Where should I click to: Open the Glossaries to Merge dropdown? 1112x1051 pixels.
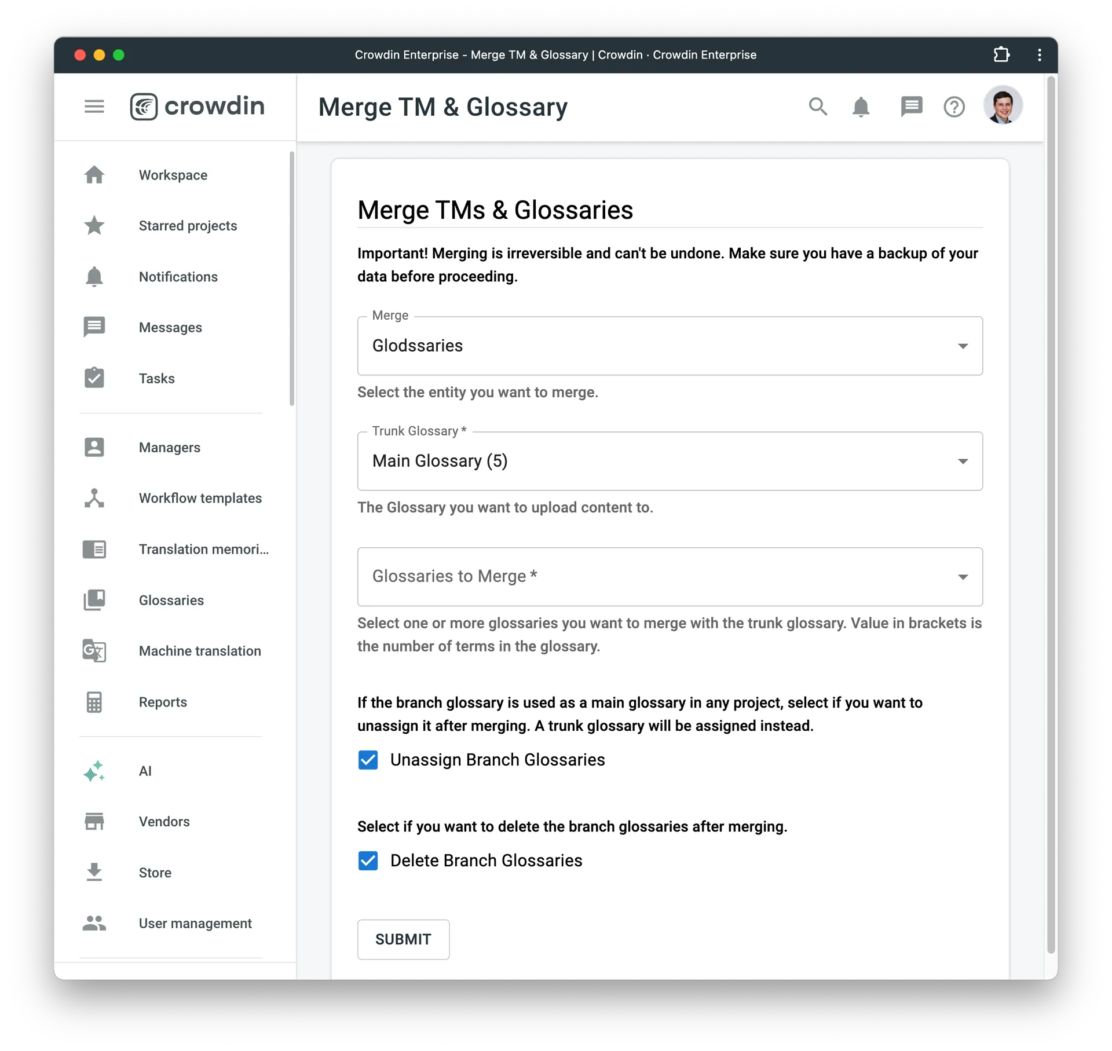click(670, 576)
